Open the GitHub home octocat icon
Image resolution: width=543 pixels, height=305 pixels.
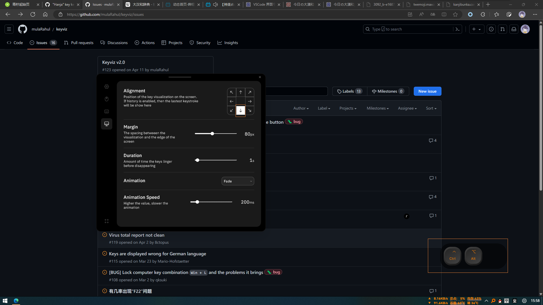[22, 29]
